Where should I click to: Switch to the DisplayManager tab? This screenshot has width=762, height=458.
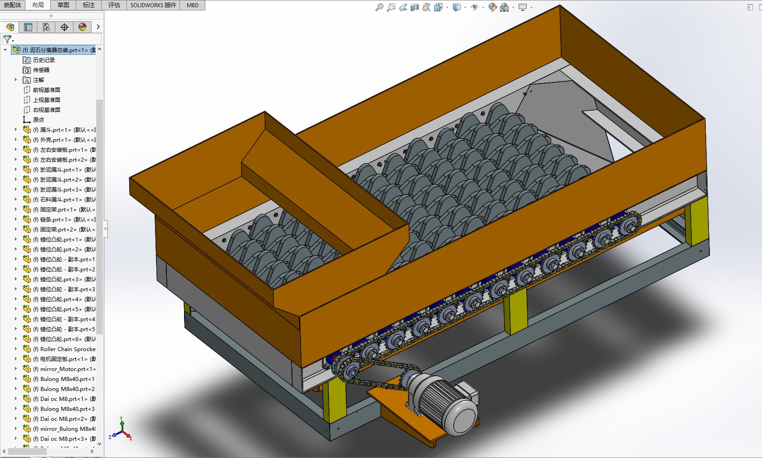point(83,27)
